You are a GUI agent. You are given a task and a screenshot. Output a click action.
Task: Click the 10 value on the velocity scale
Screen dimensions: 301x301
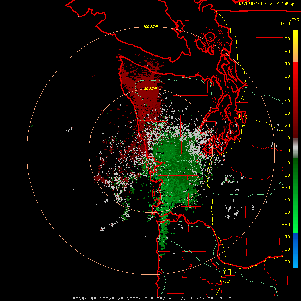click(x=287, y=138)
